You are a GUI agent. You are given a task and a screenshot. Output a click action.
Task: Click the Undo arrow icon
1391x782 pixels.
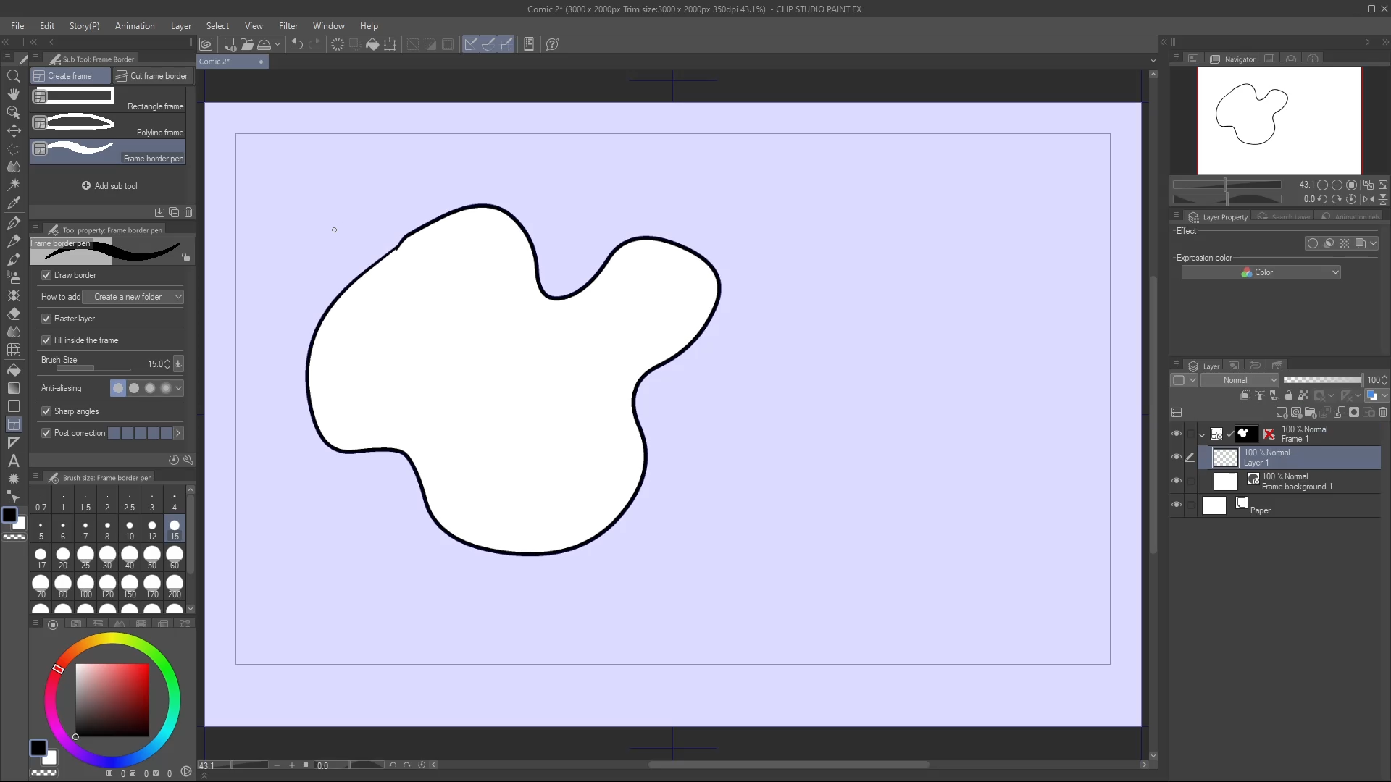296,44
